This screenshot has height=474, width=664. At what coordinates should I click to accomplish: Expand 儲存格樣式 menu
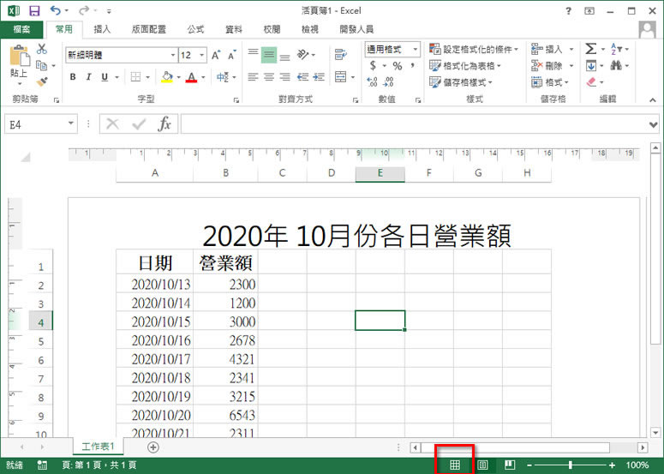[461, 82]
